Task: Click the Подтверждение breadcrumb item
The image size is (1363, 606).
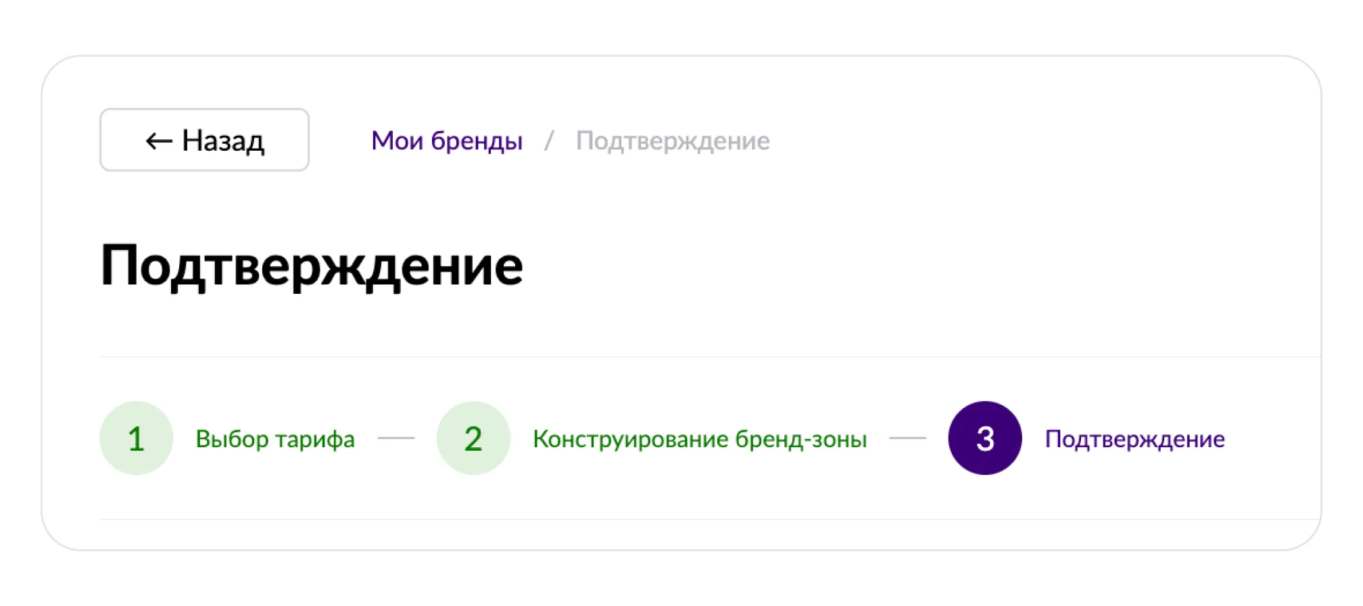Action: 673,141
